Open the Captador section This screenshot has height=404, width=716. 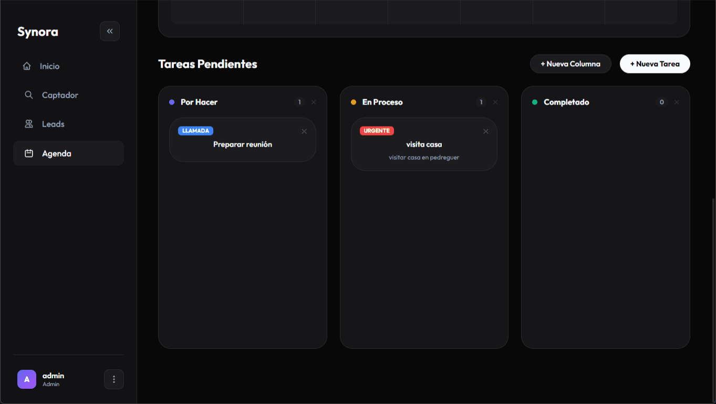68,95
